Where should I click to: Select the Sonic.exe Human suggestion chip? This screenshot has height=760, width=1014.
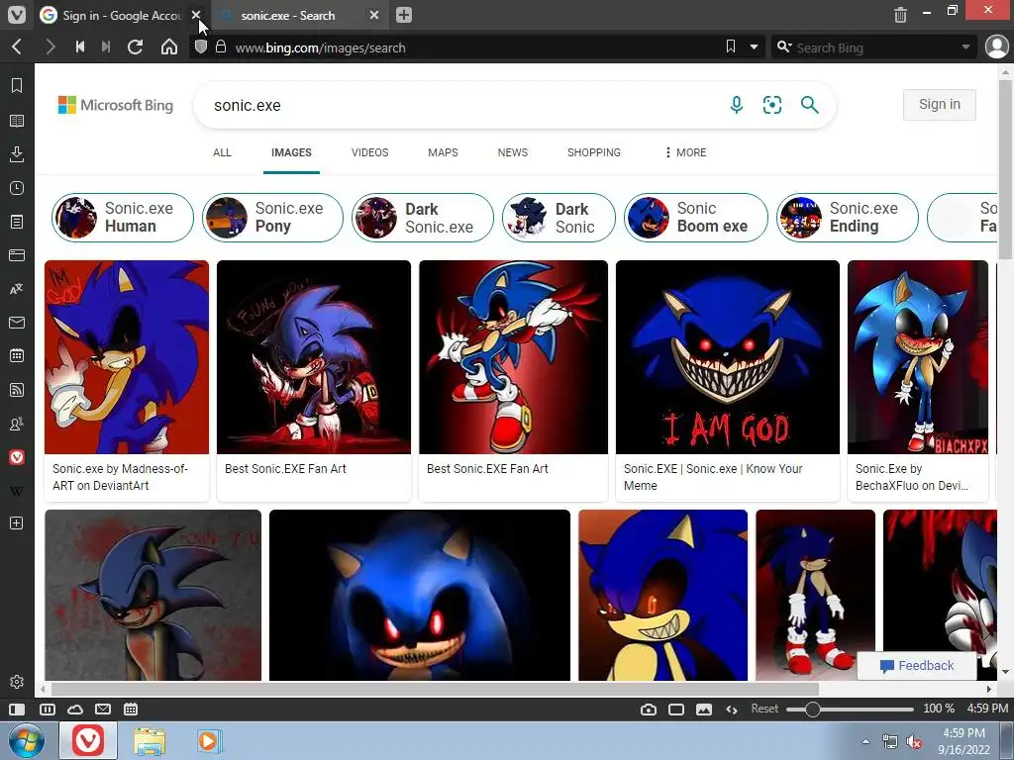click(x=122, y=217)
